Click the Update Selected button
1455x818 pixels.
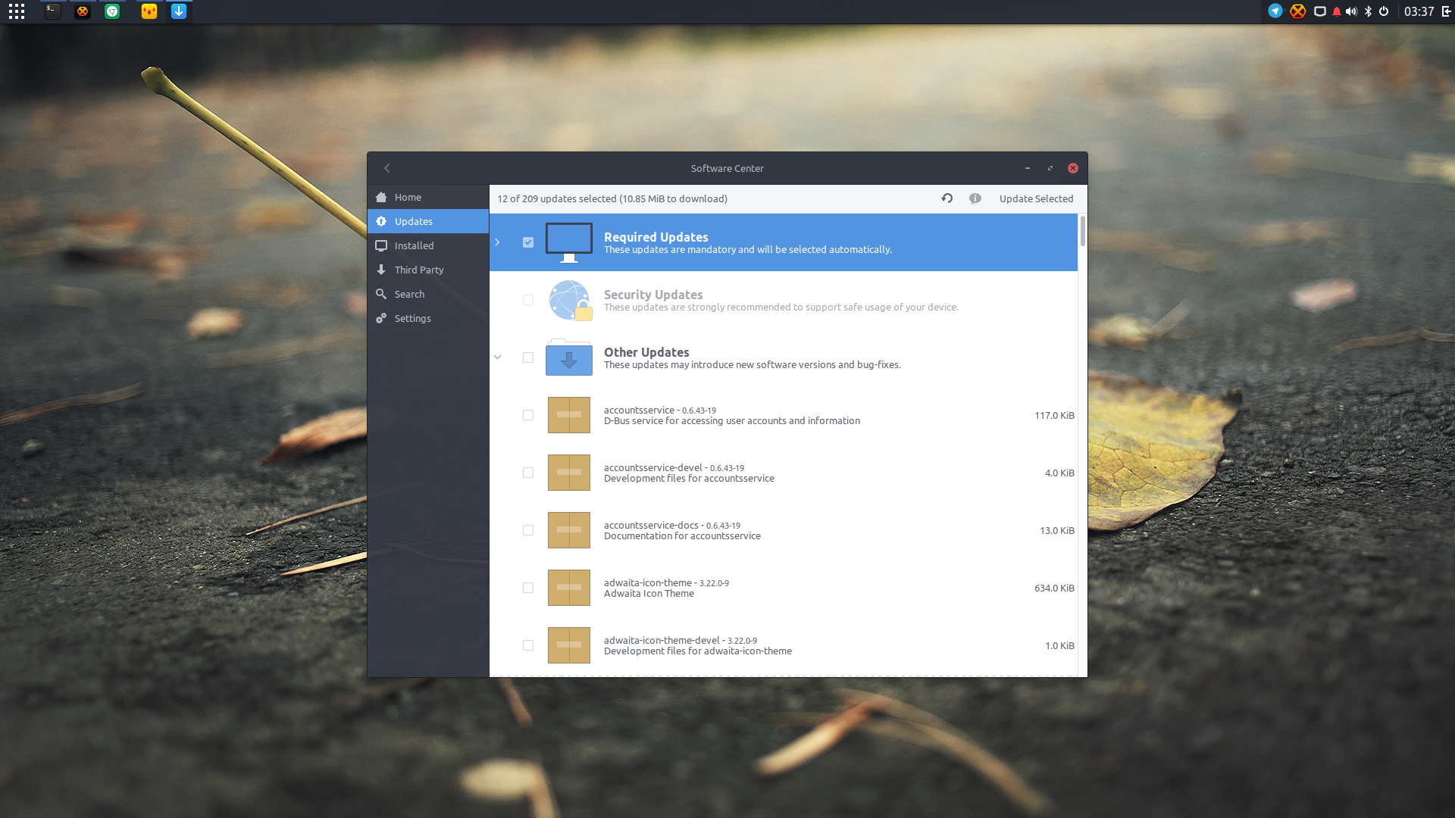pos(1036,198)
